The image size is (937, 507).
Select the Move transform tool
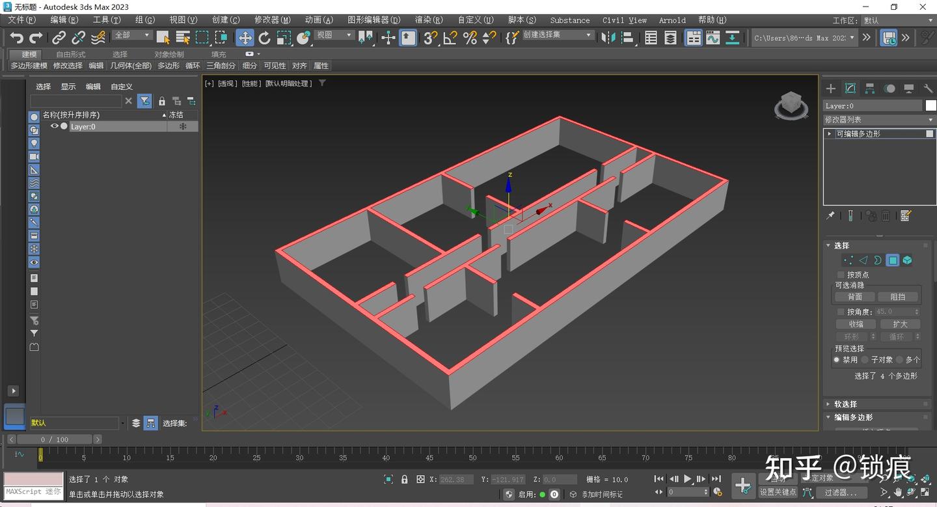[245, 37]
